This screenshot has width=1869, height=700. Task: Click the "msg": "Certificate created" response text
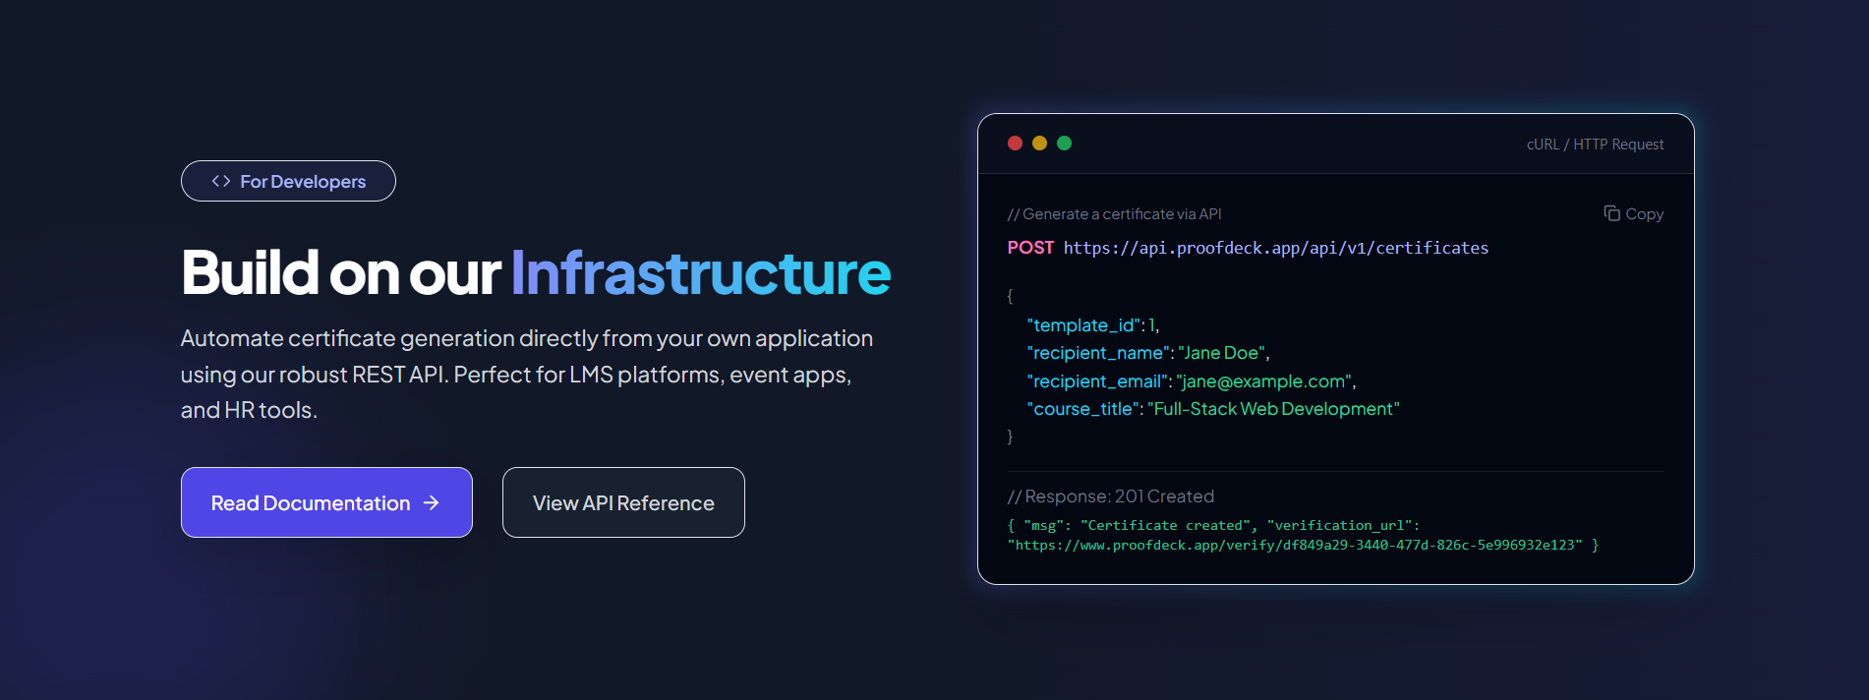click(1137, 526)
